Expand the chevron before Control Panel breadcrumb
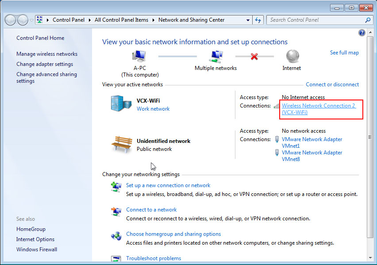The width and height of the screenshot is (377, 265). point(48,20)
